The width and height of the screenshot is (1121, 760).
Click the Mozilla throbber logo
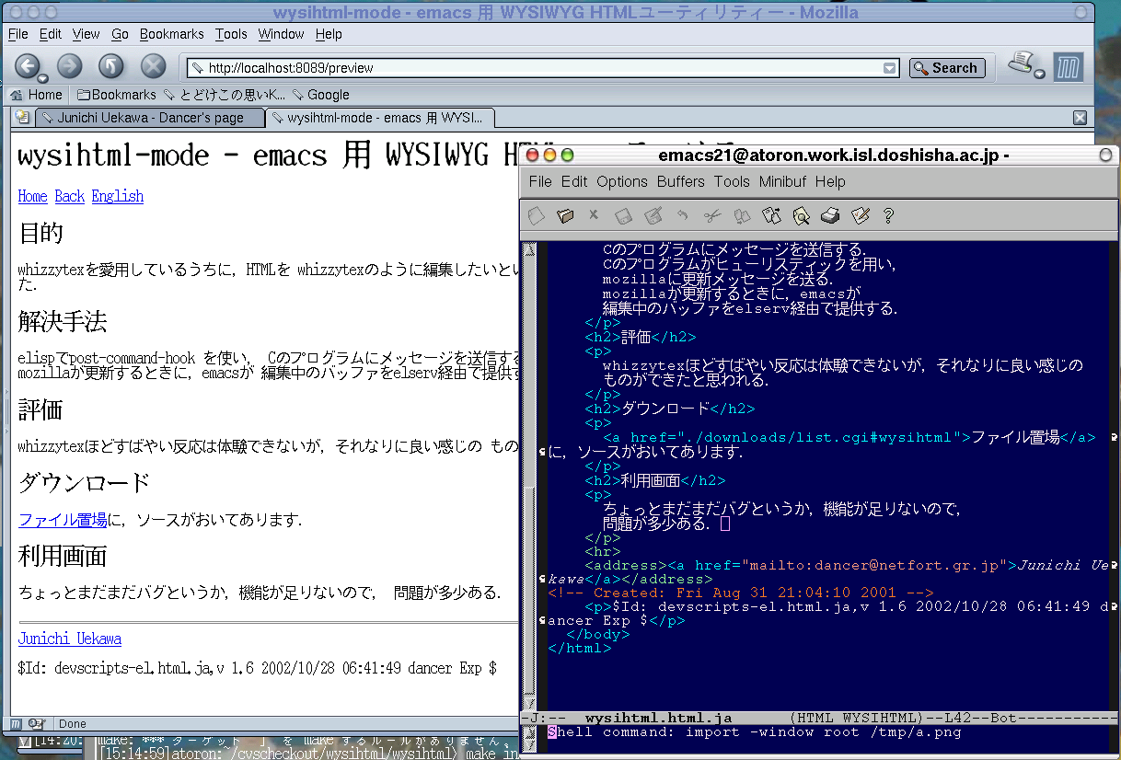(1068, 67)
